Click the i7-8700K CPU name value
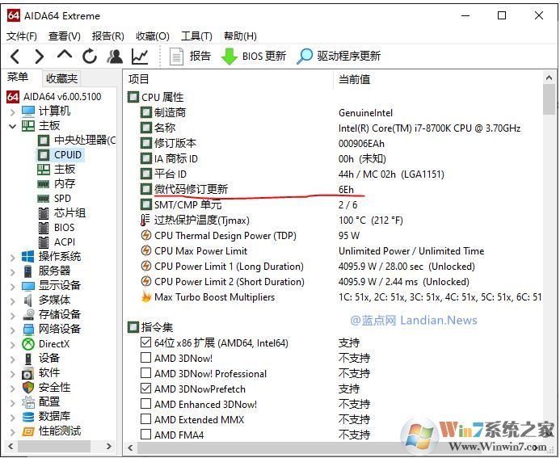The image size is (560, 458). [429, 128]
